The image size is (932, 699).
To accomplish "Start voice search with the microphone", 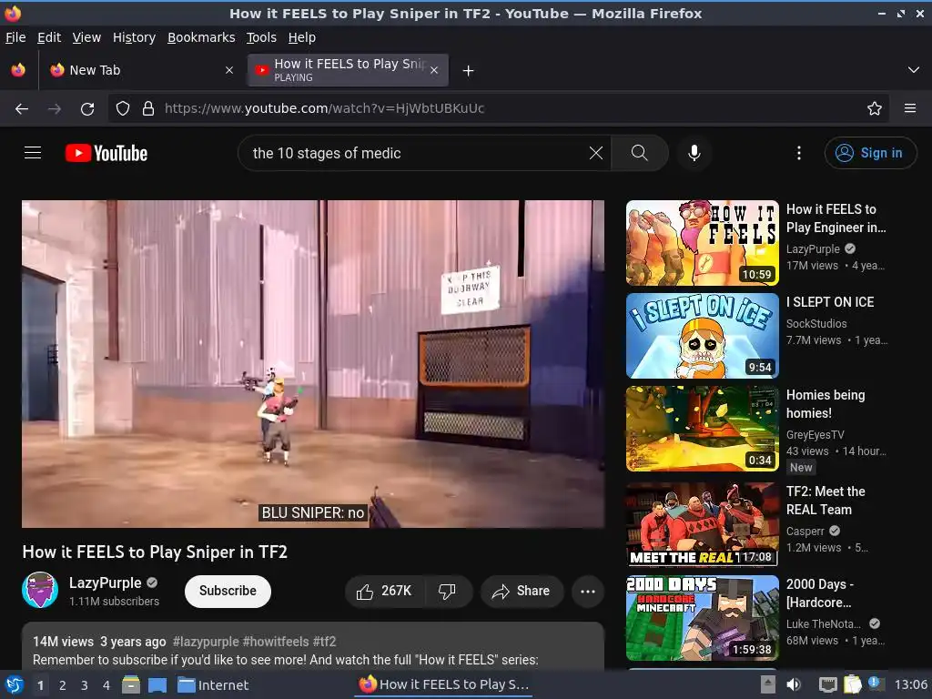I will 694,153.
